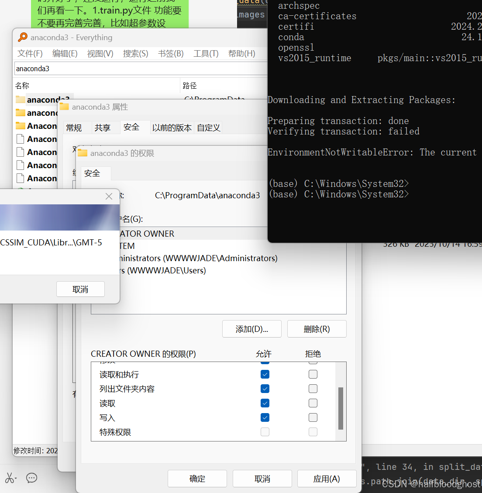
Task: Switch to the 以前的版本 tab
Action: pyautogui.click(x=172, y=128)
